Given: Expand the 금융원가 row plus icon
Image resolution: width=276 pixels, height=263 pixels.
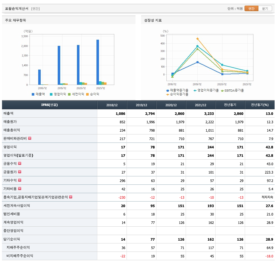Looking at the screenshot, I should 20,172.
